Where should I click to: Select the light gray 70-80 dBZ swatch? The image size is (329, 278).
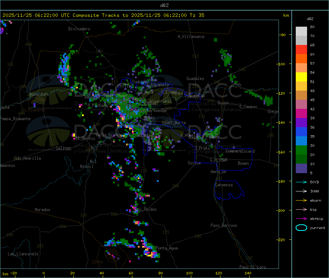point(301,31)
